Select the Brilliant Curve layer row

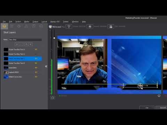coord(22,77)
